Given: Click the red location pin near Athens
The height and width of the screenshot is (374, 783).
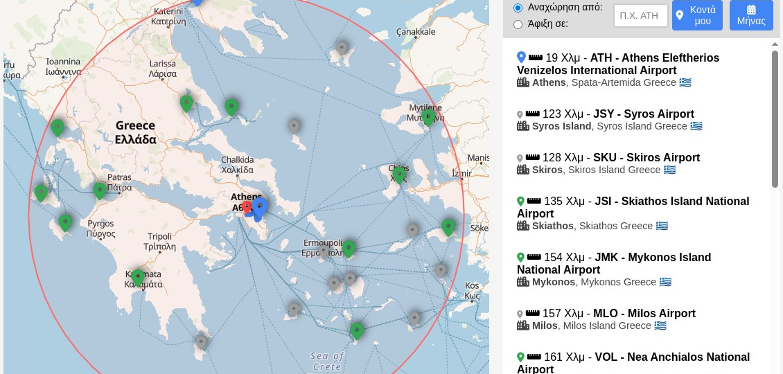Looking at the screenshot, I should tap(247, 208).
